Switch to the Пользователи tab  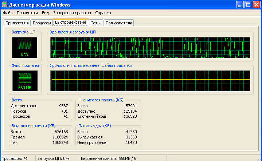click(119, 23)
